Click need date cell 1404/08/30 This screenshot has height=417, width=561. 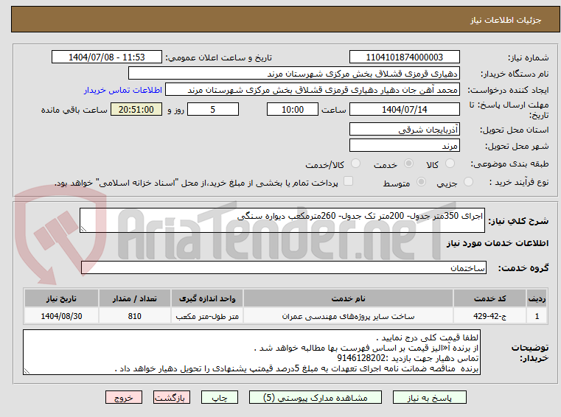click(61, 316)
